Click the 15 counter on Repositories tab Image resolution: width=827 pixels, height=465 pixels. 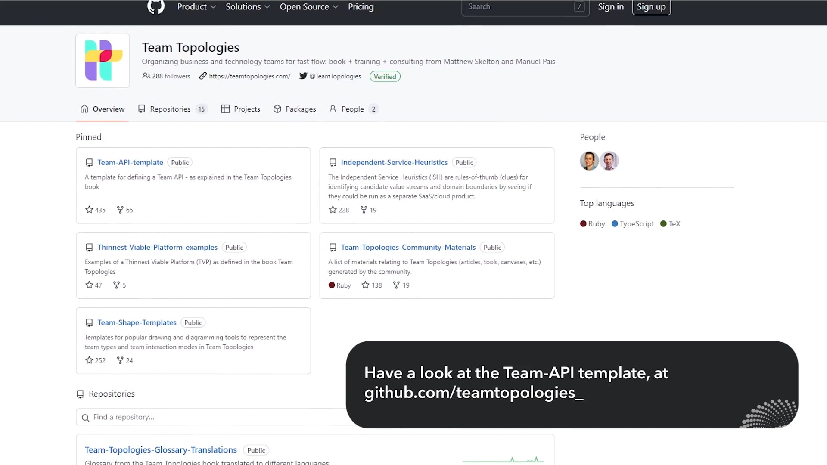[202, 109]
